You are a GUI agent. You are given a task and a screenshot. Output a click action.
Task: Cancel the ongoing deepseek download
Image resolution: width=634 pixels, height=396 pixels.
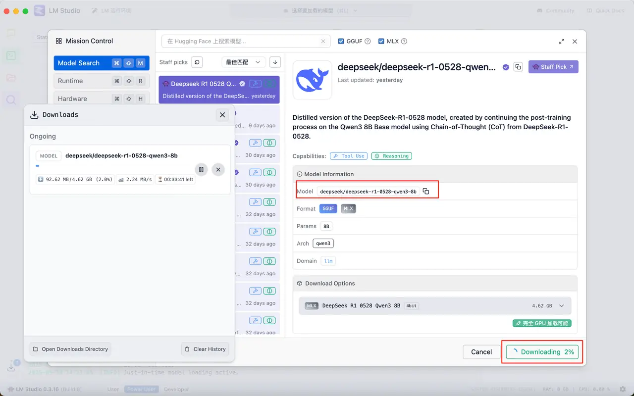tap(218, 169)
